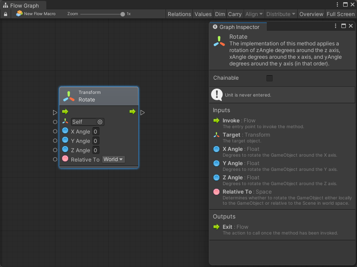The height and width of the screenshot is (267, 357).
Task: Open the Graph Inspector kebab menu
Action: [x=336, y=26]
